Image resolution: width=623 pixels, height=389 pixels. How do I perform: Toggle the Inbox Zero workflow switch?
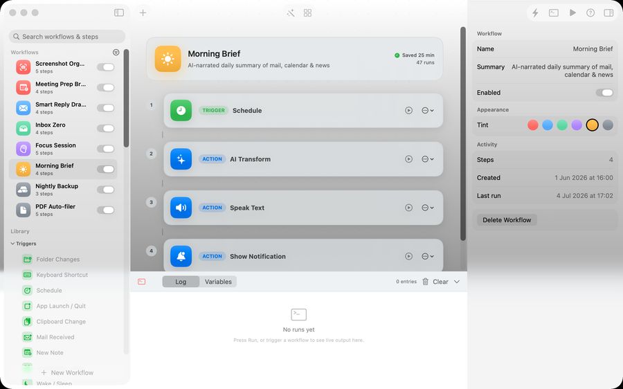(106, 128)
